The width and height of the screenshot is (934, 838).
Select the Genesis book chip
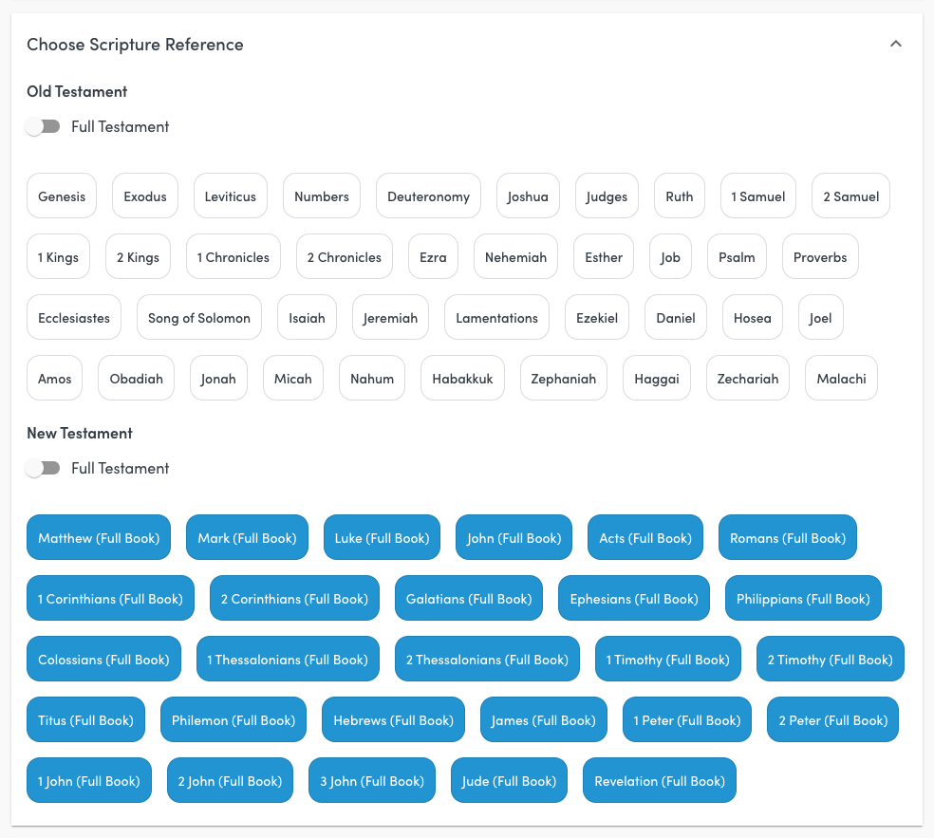tap(62, 196)
